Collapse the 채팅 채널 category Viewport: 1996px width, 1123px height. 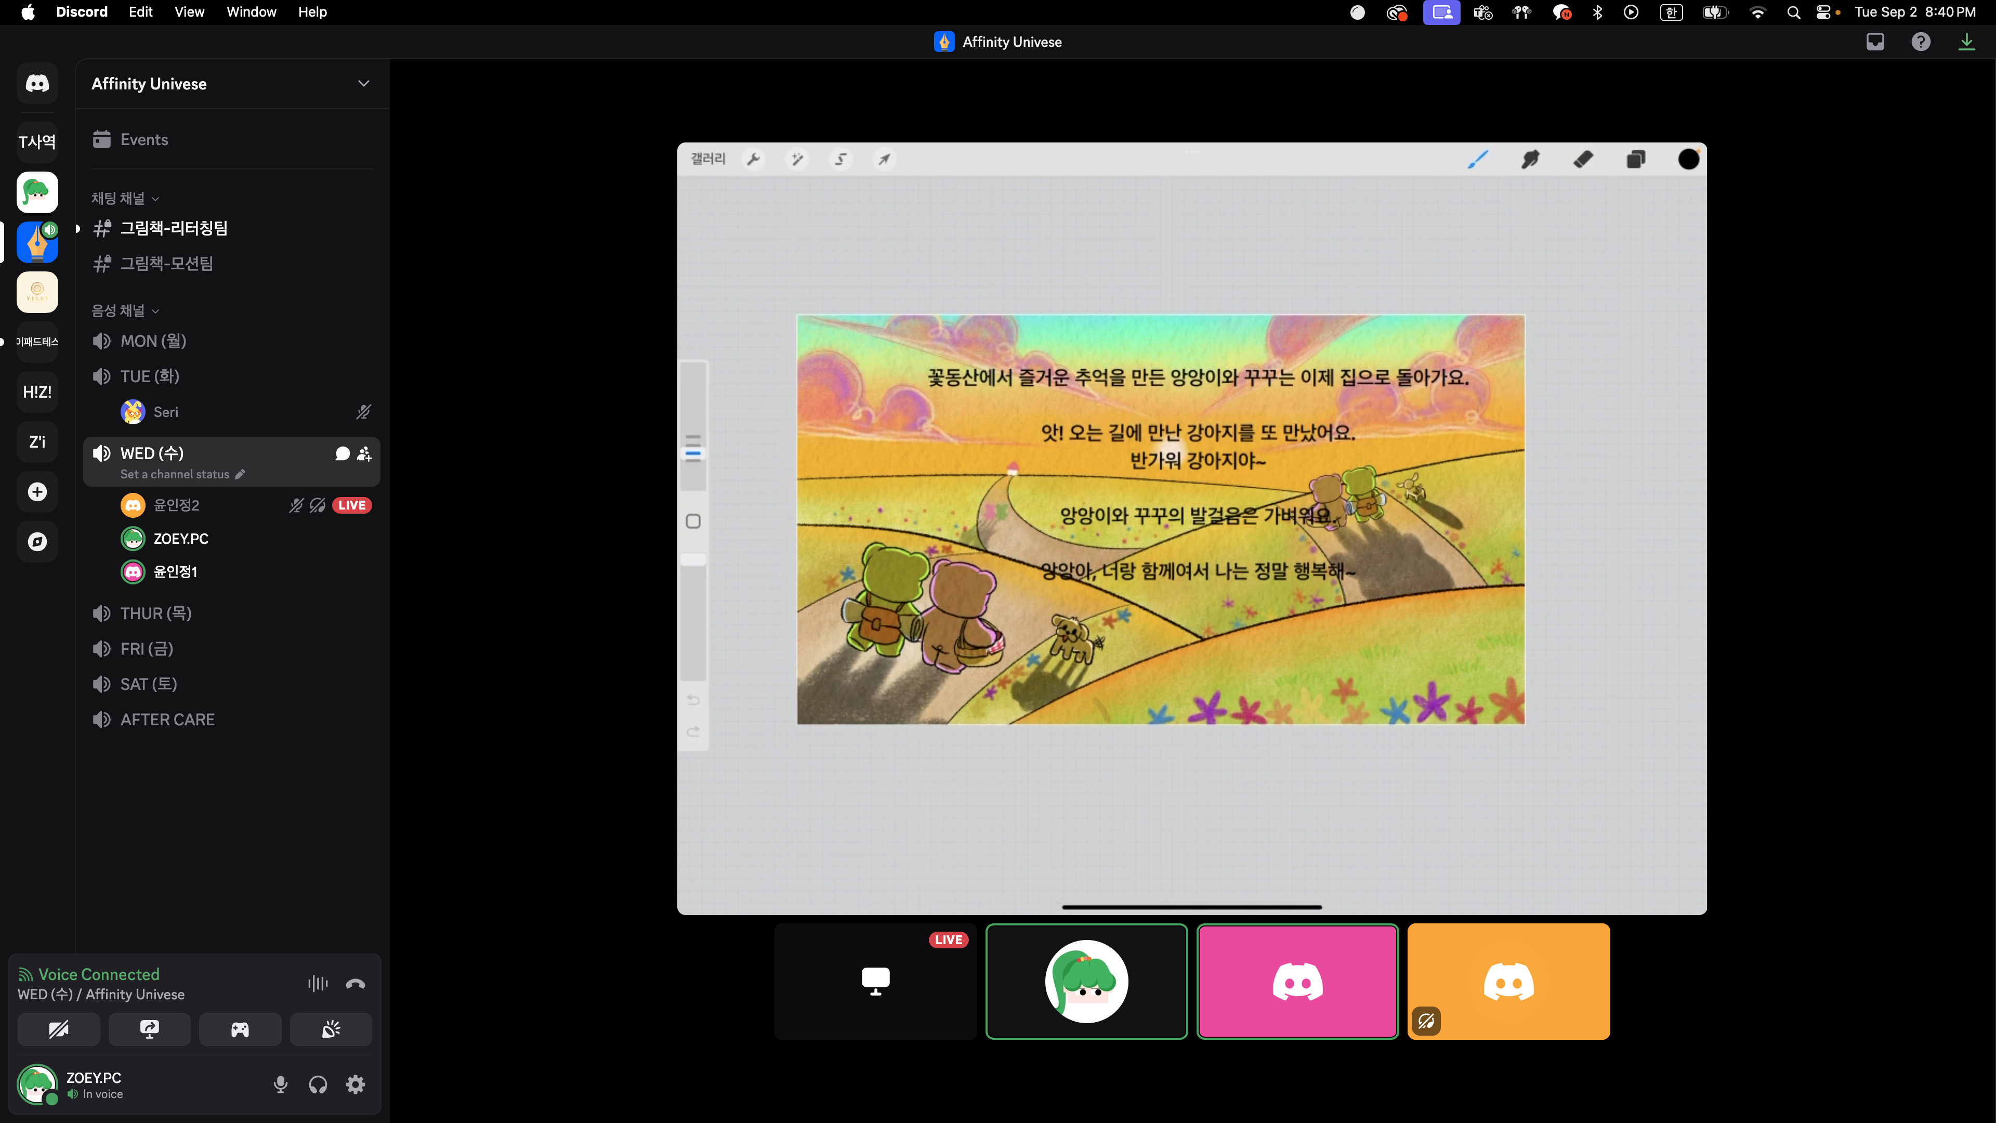(125, 199)
